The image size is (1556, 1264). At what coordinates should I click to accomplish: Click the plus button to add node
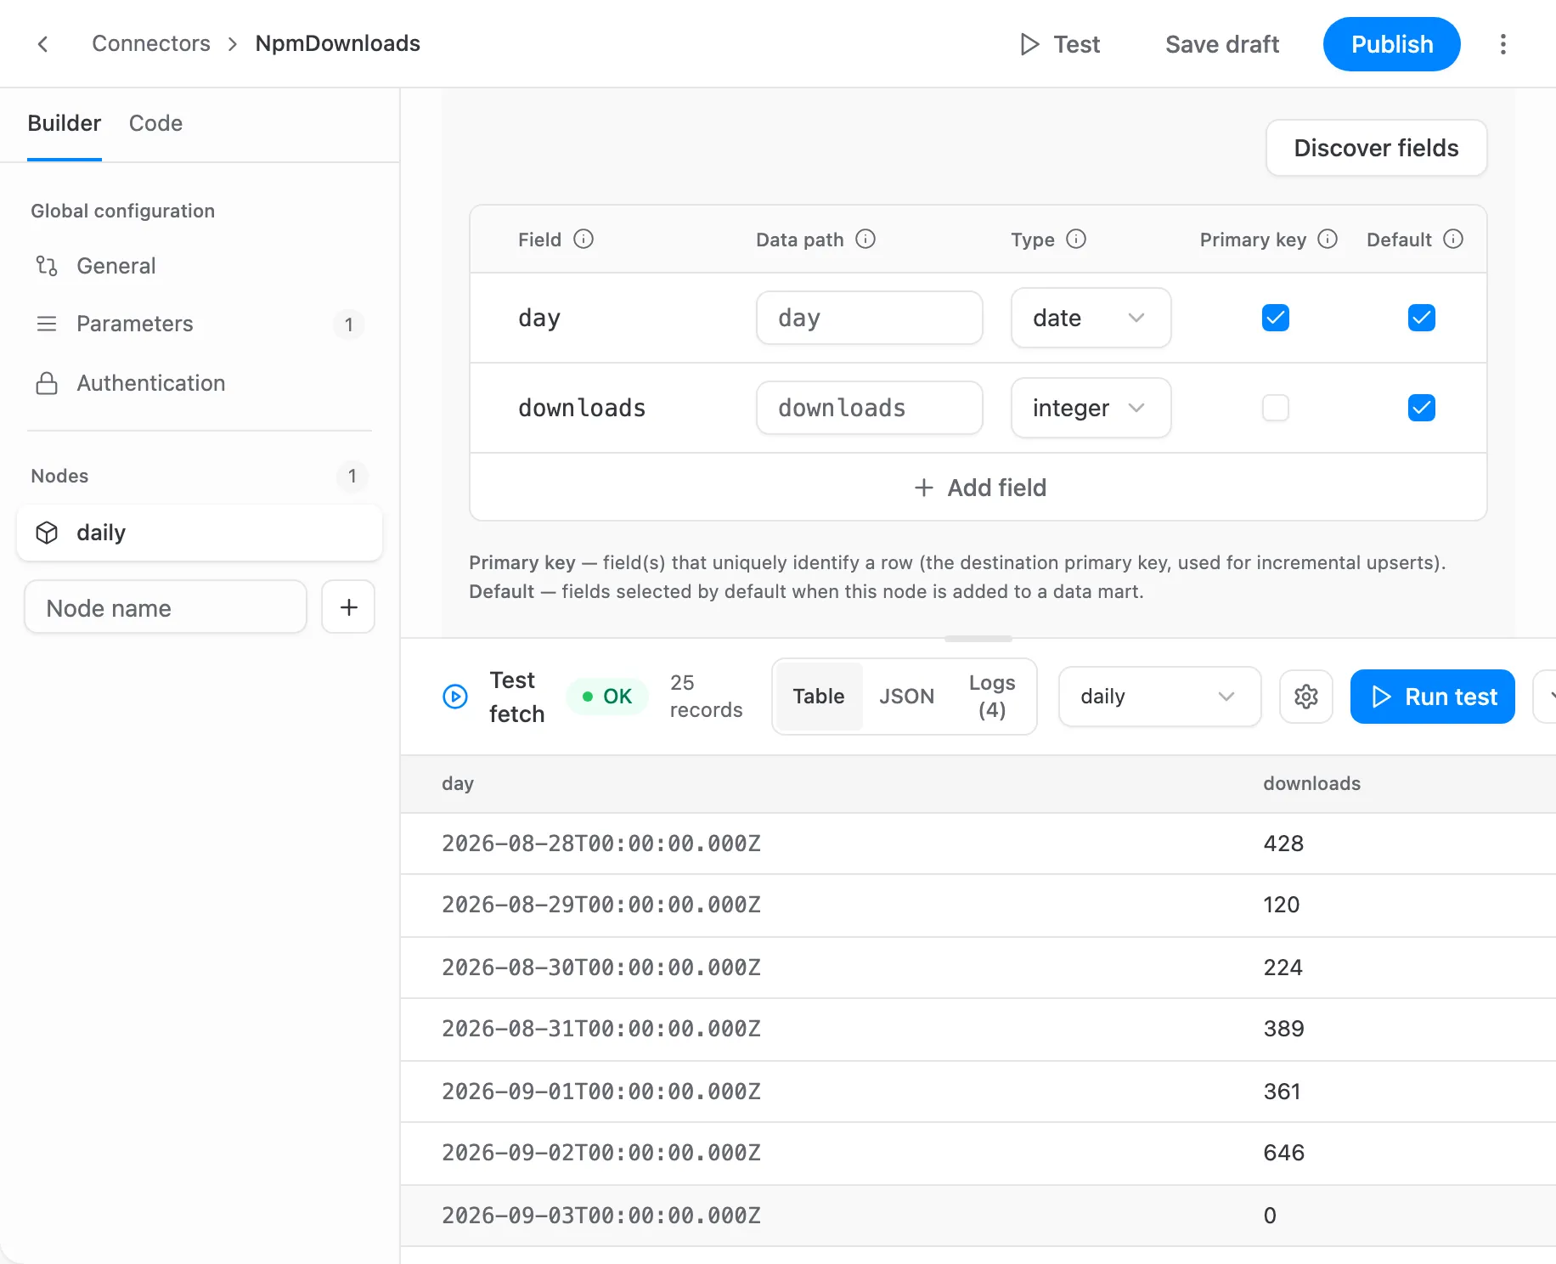click(348, 607)
